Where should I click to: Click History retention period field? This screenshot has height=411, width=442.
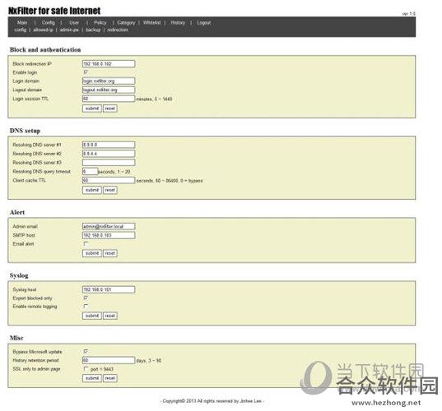point(109,360)
